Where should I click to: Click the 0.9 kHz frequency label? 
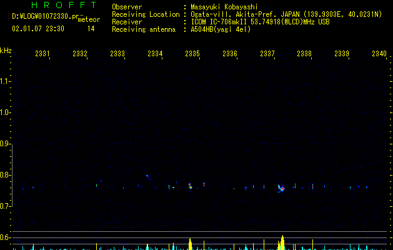pos(6,144)
